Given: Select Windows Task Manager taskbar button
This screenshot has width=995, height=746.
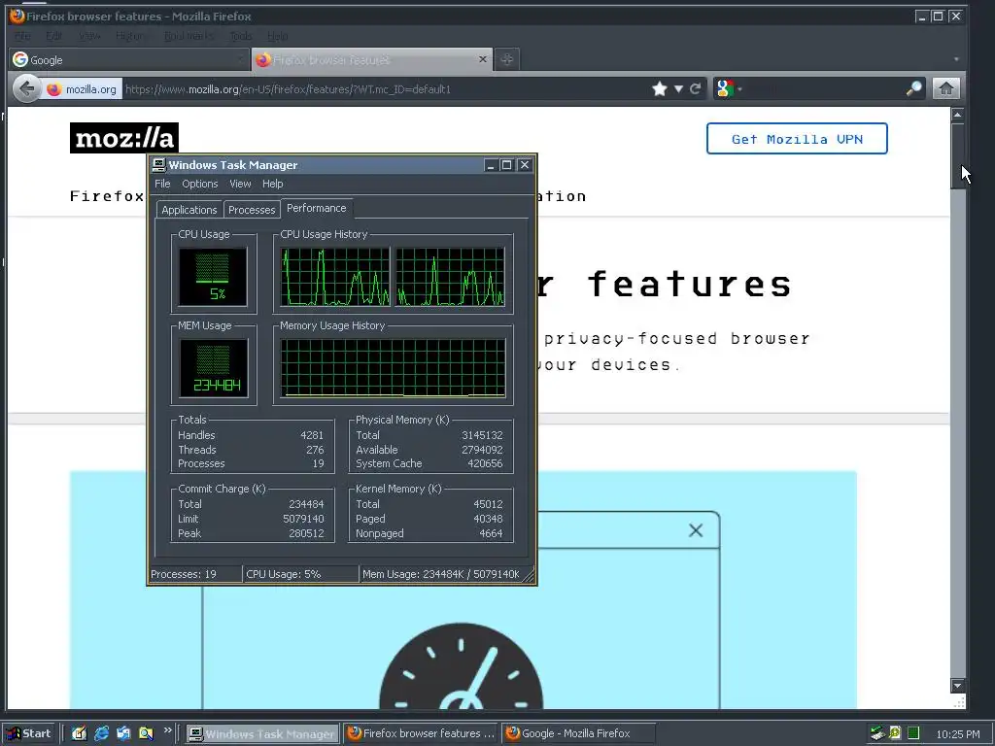Looking at the screenshot, I should (x=262, y=734).
